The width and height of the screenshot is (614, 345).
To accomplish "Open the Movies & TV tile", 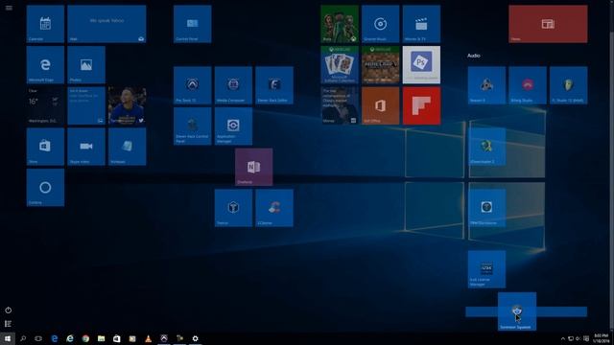I will [x=421, y=24].
